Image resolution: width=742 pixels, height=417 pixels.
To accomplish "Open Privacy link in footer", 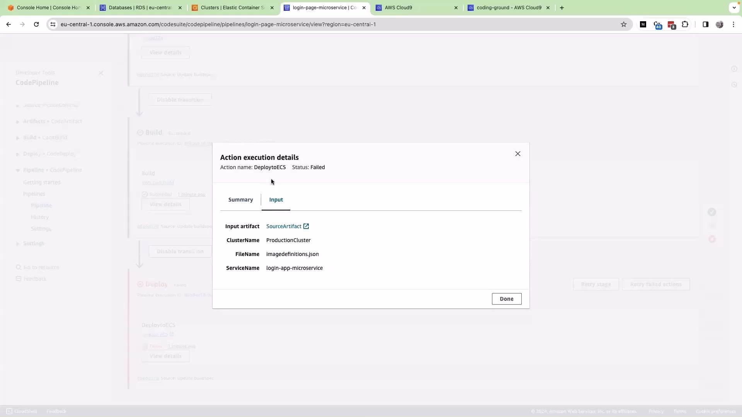I will [656, 411].
